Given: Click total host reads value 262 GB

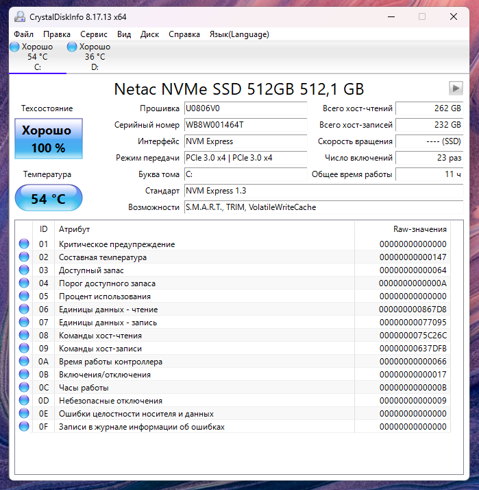Looking at the screenshot, I should pyautogui.click(x=430, y=108).
